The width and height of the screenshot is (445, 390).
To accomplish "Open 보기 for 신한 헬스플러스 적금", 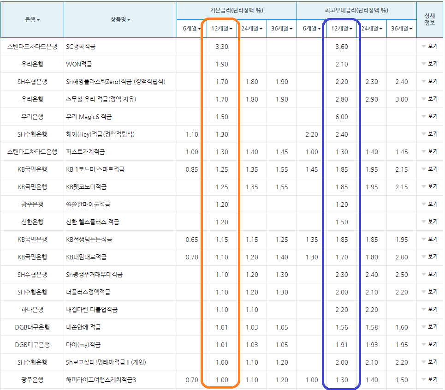I will [x=430, y=222].
